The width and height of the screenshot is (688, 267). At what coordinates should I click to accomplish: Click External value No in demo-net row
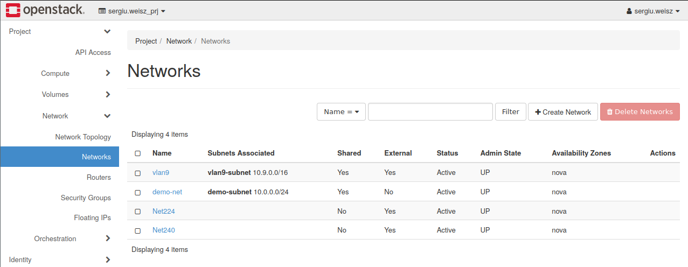click(x=389, y=192)
